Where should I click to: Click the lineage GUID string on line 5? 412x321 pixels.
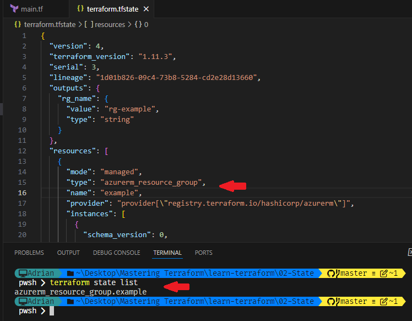(176, 78)
